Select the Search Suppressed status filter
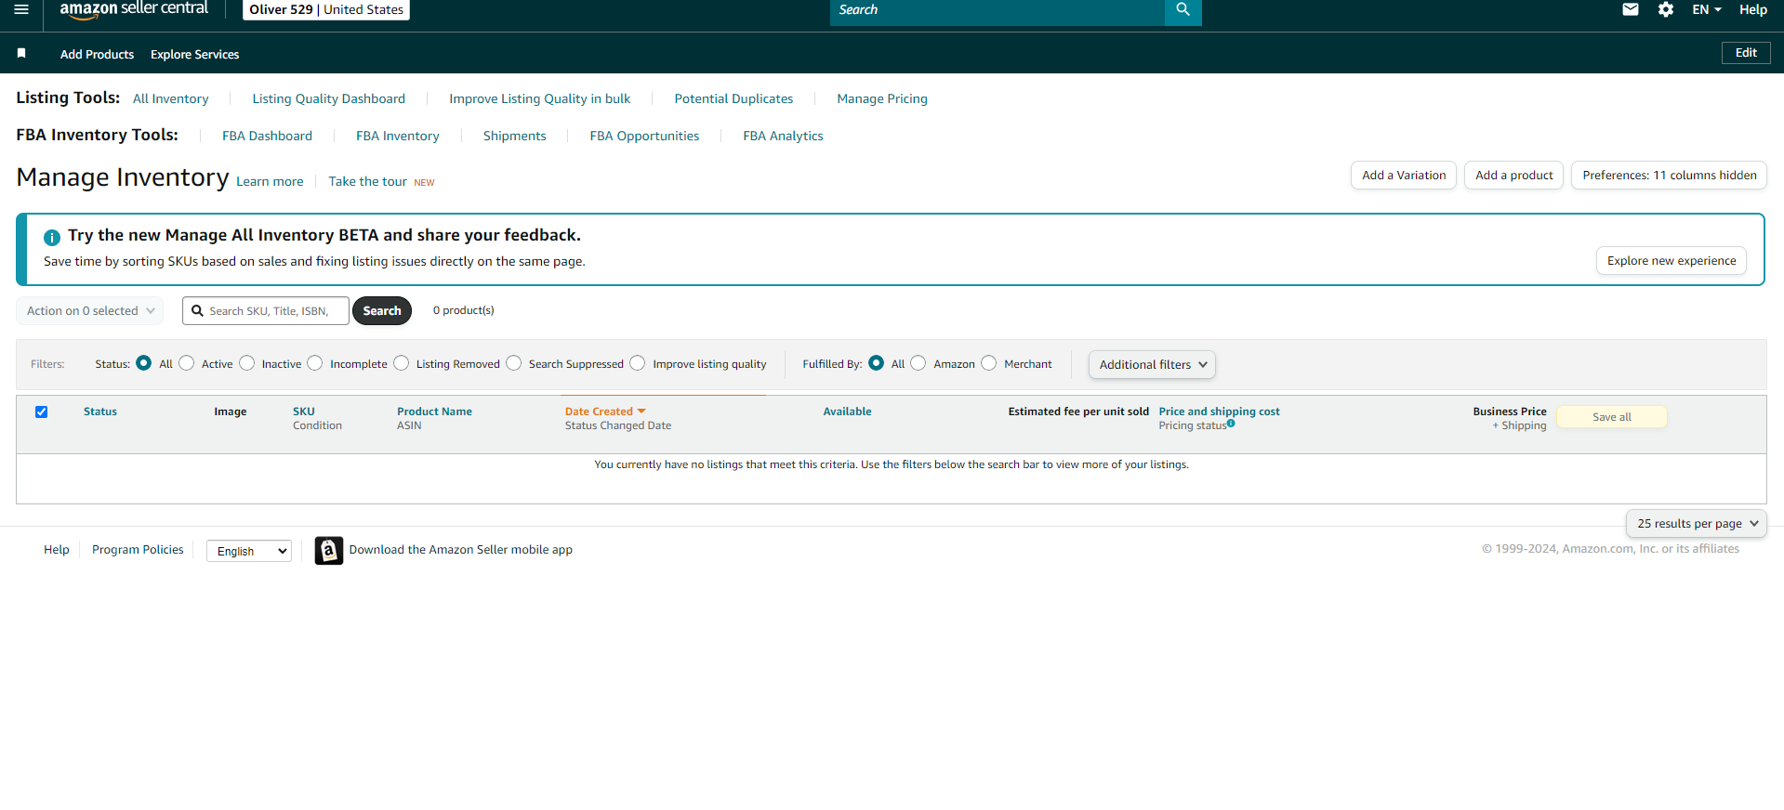Viewport: 1784px width, 810px height. (514, 363)
